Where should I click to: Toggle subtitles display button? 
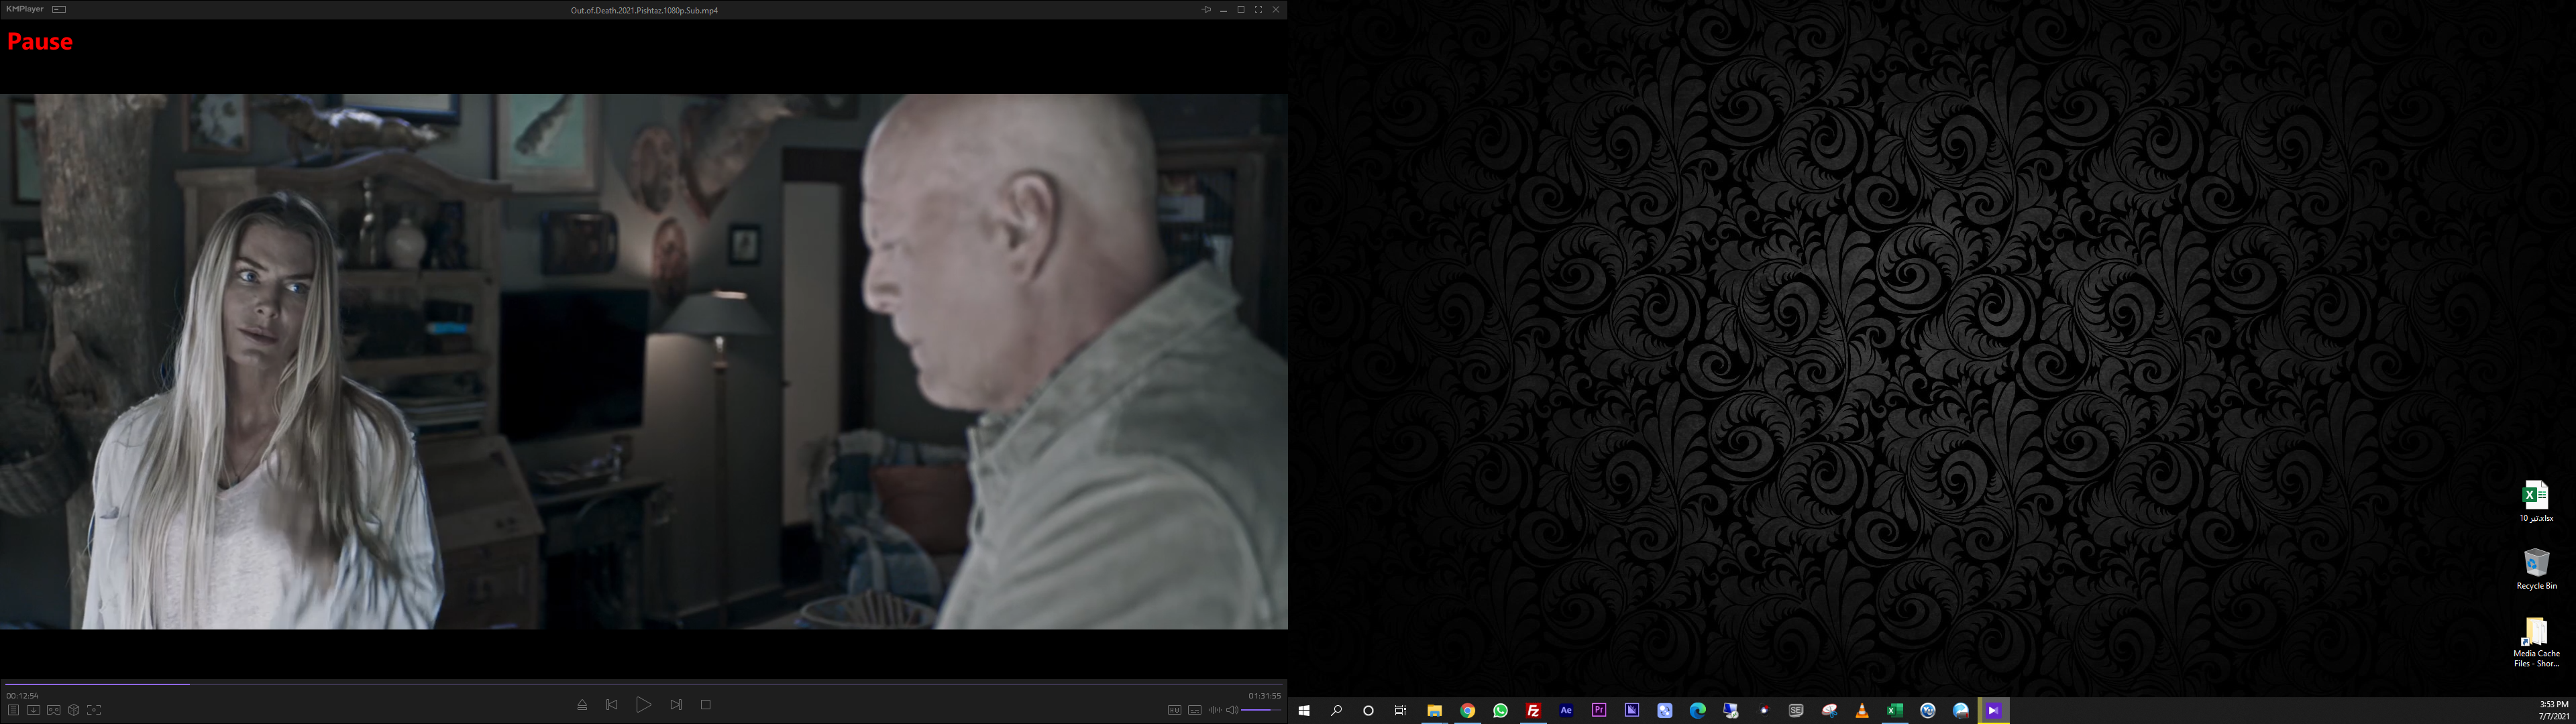[1194, 710]
